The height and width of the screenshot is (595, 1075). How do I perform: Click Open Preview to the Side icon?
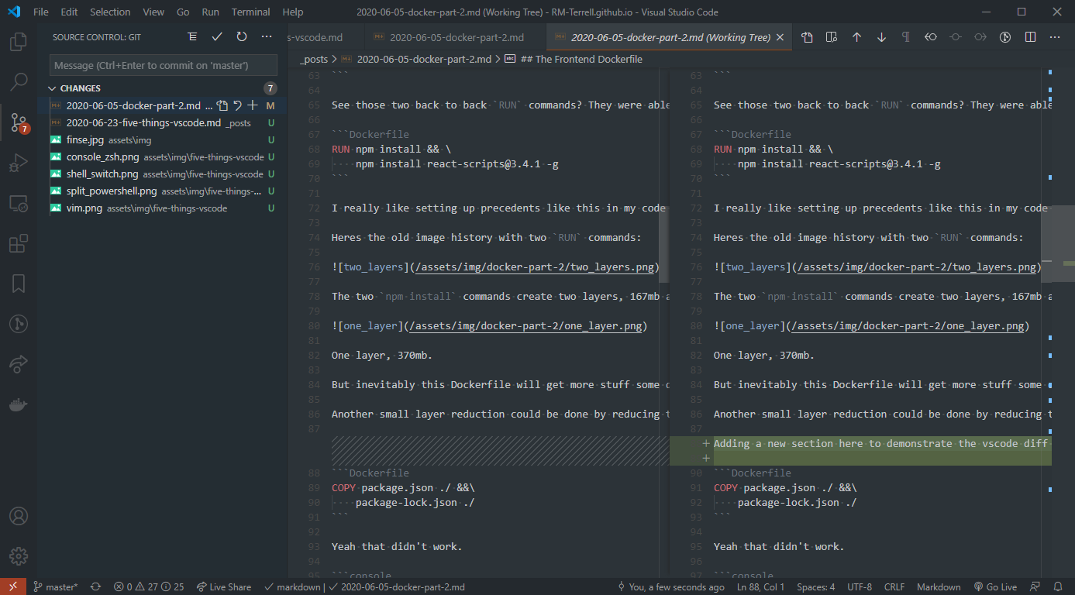(x=832, y=37)
